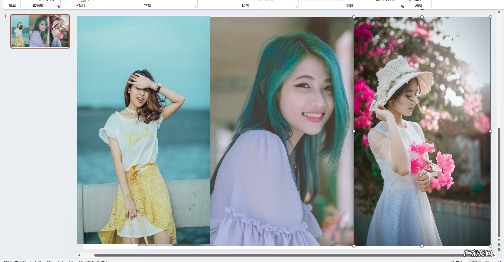
Task: Select the green-haired girl photo
Action: [281, 130]
